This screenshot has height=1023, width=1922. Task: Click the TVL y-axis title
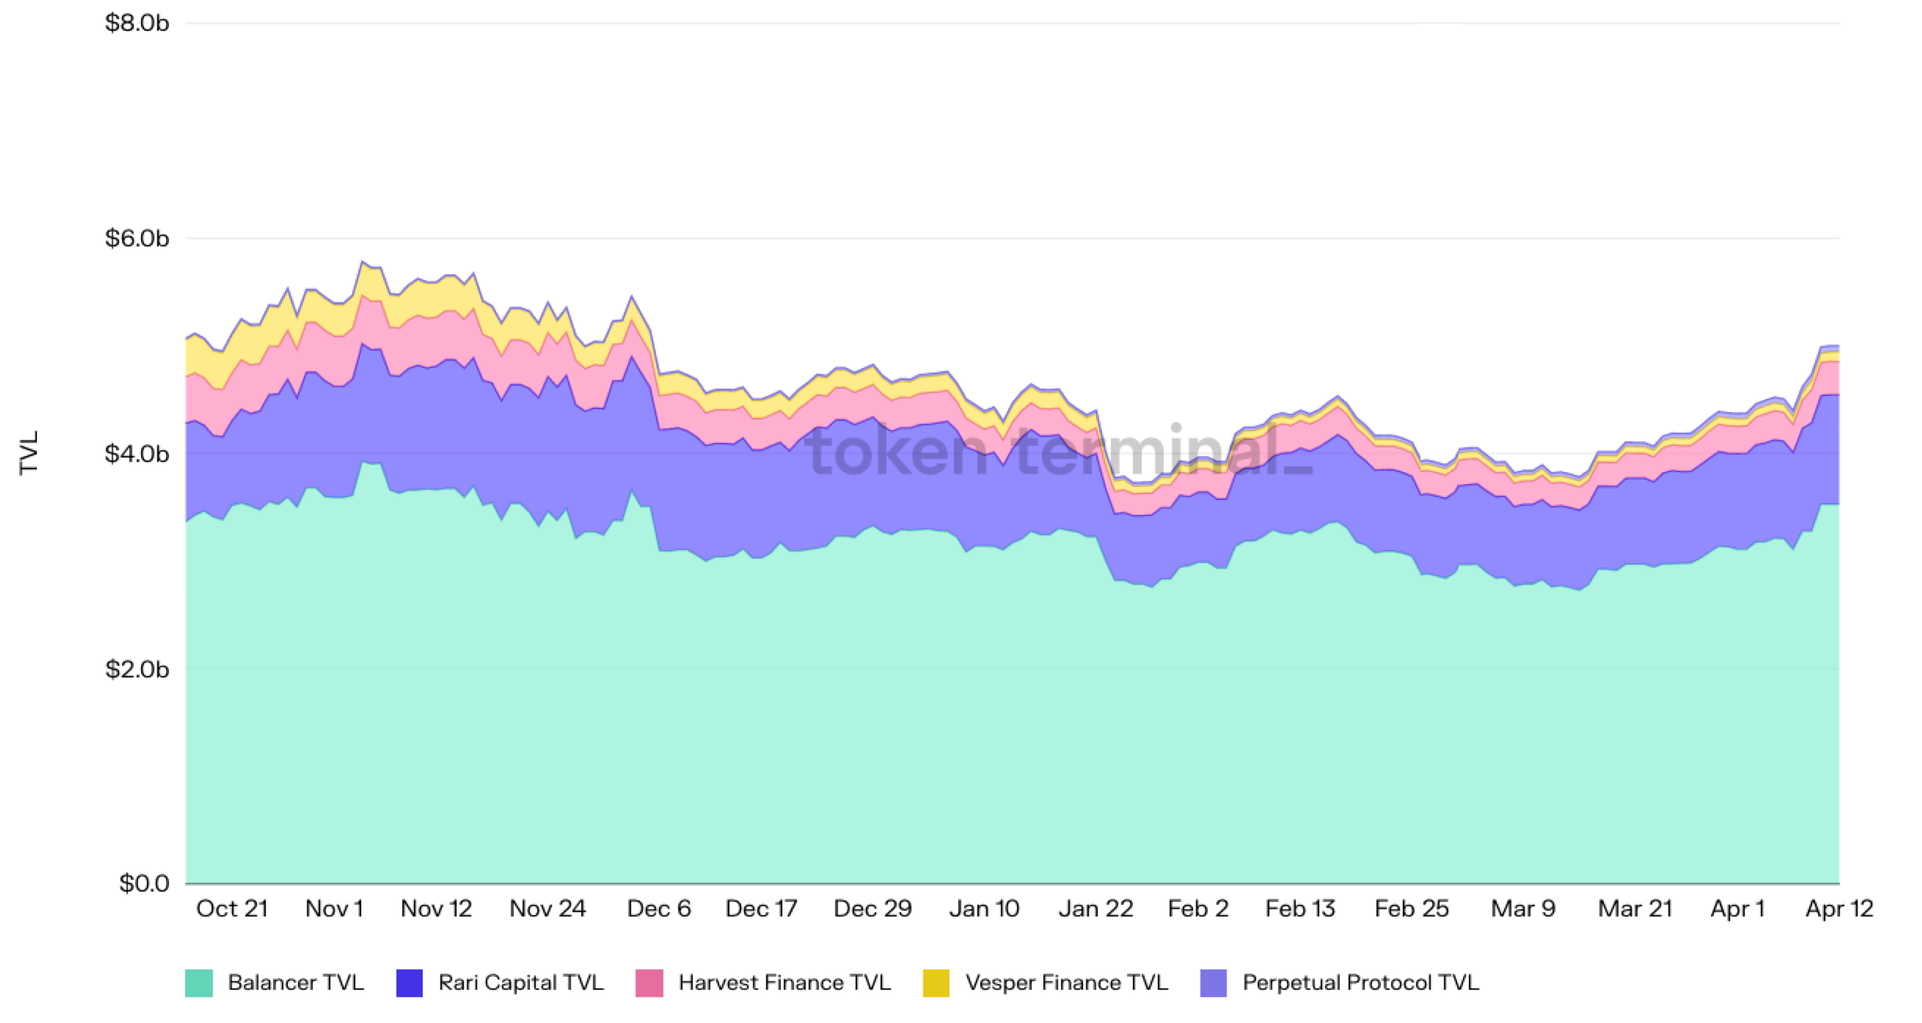[29, 453]
